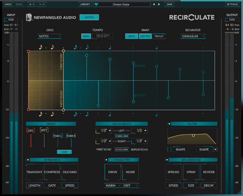Open the SETTINGS menu
This screenshot has height=196, width=243.
(x=232, y=4)
